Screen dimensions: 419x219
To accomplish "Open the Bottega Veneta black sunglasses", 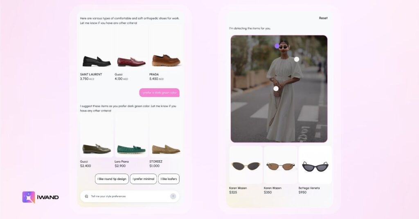I will (x=315, y=165).
